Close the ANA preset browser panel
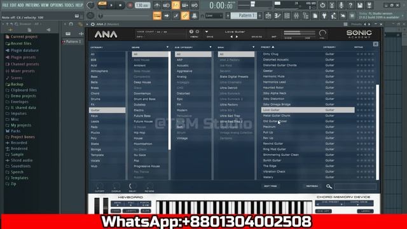Image resolution: width=407 pixels, height=229 pixels. (x=376, y=44)
